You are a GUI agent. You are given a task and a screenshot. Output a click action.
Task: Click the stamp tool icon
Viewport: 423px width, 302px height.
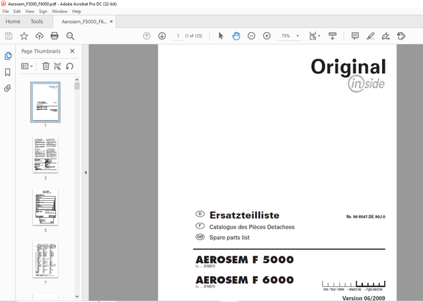pyautogui.click(x=401, y=36)
